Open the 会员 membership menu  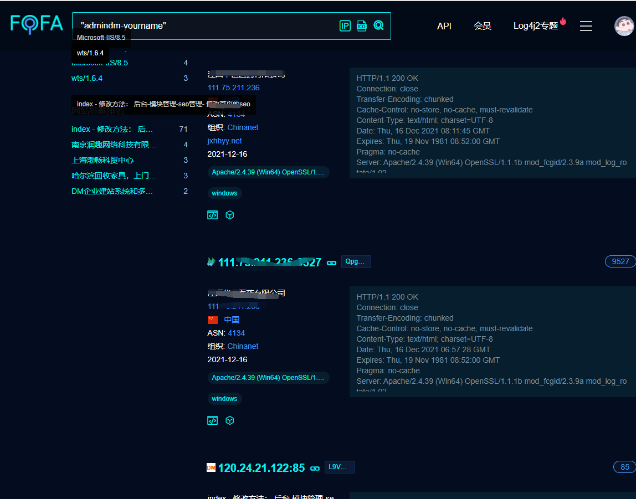click(x=483, y=26)
